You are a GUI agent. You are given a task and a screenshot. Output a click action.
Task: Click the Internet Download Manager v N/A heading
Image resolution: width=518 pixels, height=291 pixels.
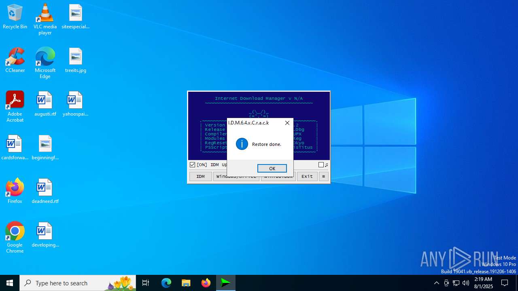[259, 98]
